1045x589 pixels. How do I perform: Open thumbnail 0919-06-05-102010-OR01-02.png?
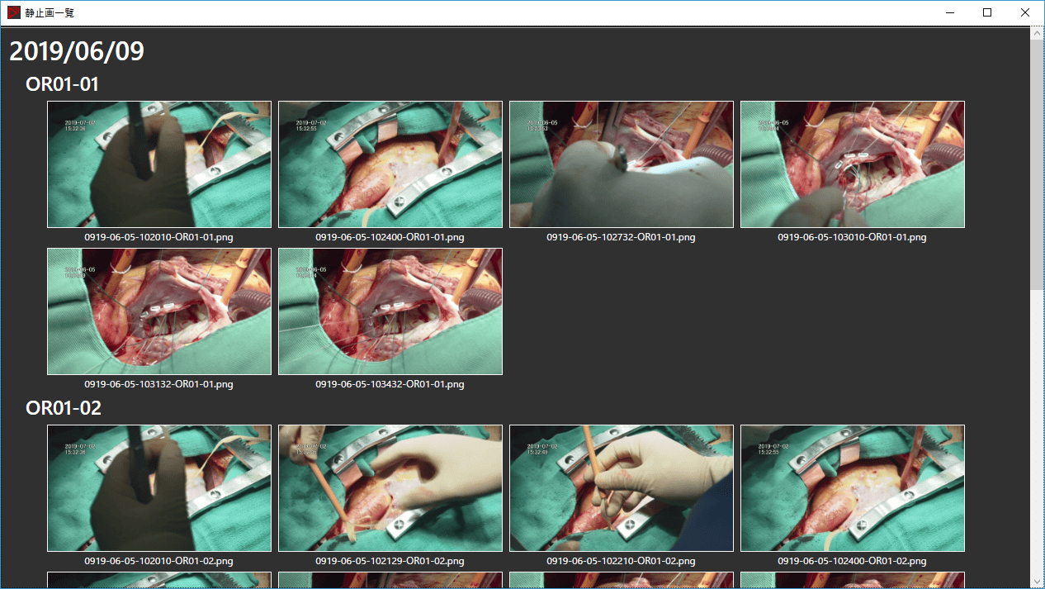[159, 488]
